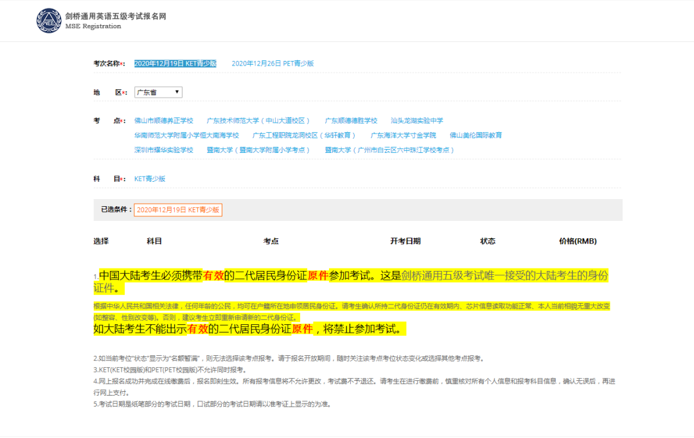Click notice 5 about 考试日期是纸笔部分

pyautogui.click(x=213, y=404)
